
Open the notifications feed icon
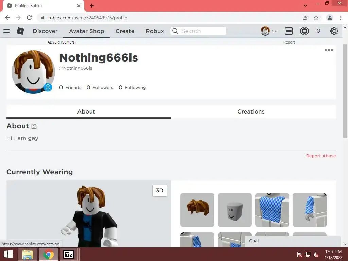click(289, 31)
